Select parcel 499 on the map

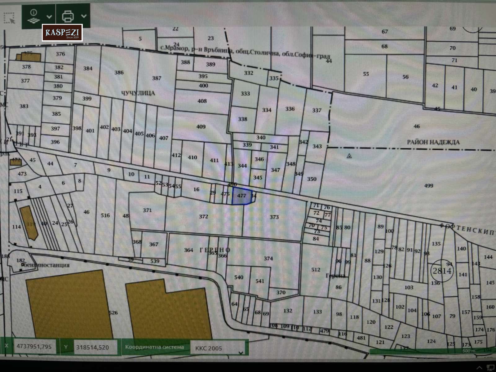click(428, 186)
